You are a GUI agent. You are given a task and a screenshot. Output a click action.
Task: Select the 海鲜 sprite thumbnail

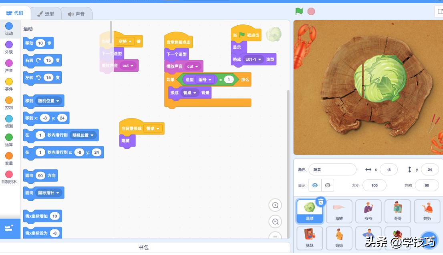tap(339, 211)
